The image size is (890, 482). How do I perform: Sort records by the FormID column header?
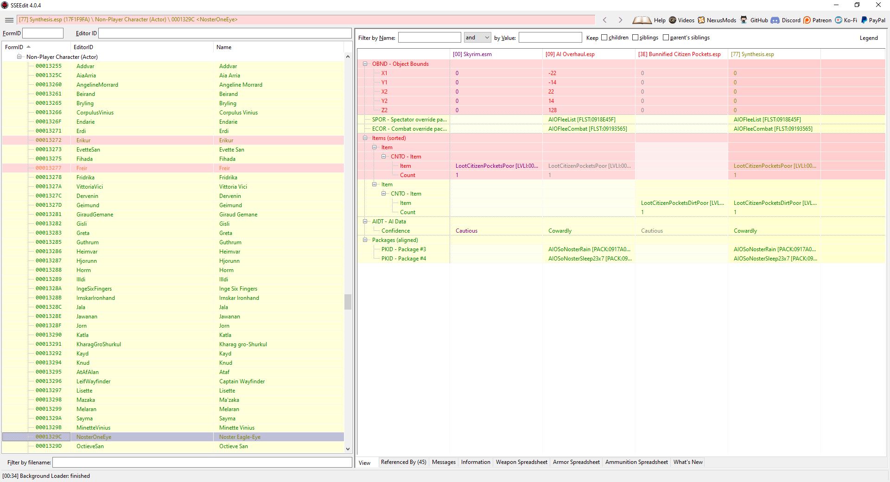click(x=14, y=47)
